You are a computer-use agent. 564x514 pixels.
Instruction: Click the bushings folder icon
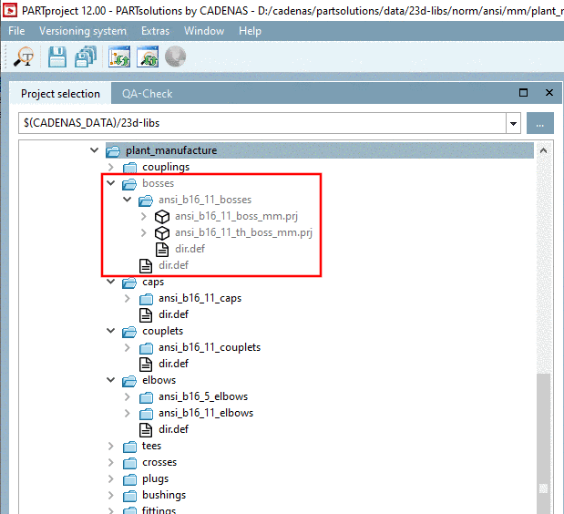pos(130,496)
